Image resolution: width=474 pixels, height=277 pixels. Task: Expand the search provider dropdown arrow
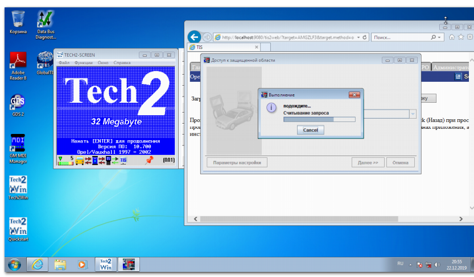(439, 37)
